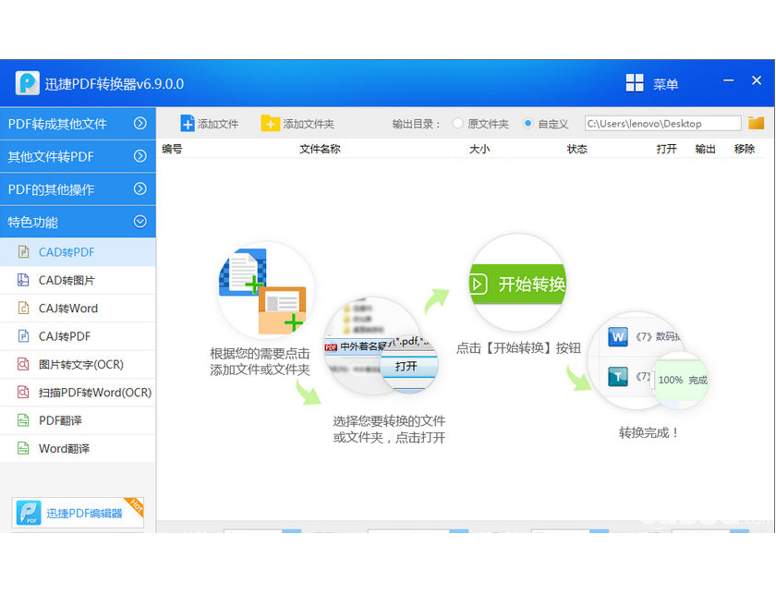This screenshot has width=776, height=594.
Task: Select Word翻译 in sidebar
Action: click(x=78, y=448)
